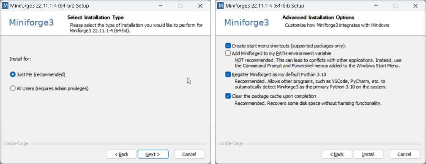Screen dimensions: 426x164
Task: Minimize the Select Installation Type window
Action: tap(161, 5)
